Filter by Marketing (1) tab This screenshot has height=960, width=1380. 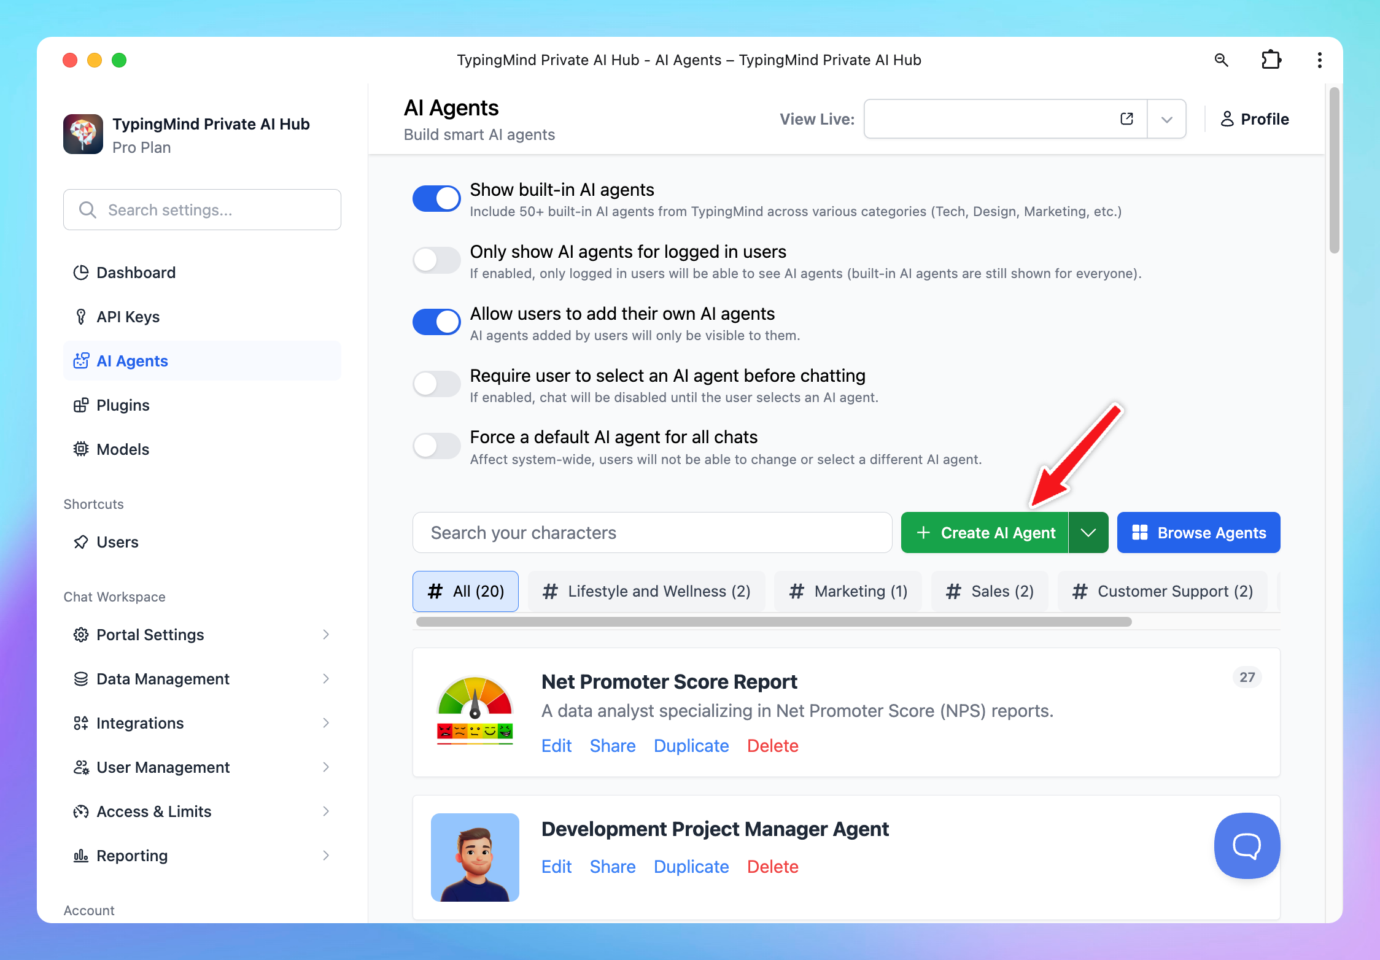848,591
